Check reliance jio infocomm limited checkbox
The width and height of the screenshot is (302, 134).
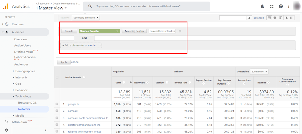(x=57, y=132)
